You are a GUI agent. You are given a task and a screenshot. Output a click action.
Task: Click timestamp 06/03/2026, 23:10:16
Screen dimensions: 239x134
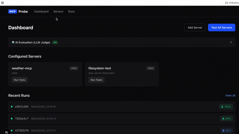[x=43, y=107]
